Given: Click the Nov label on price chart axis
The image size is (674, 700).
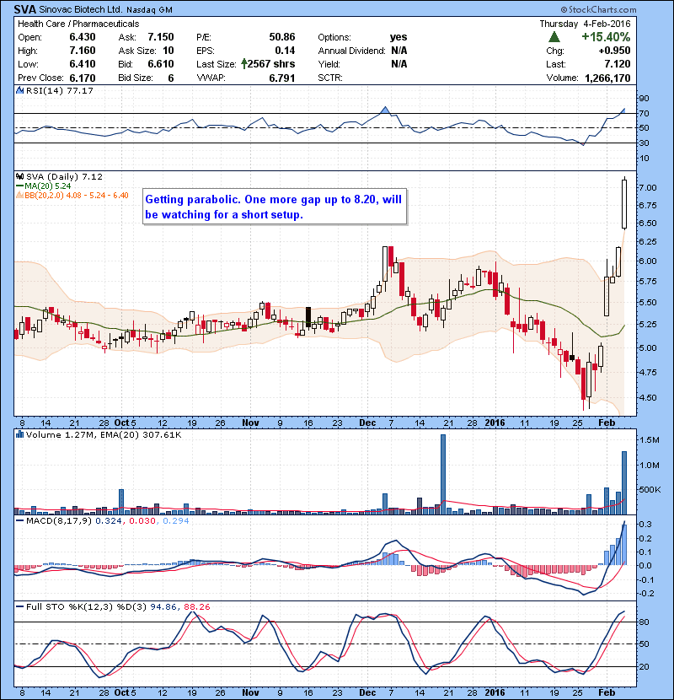Looking at the screenshot, I should (x=250, y=423).
